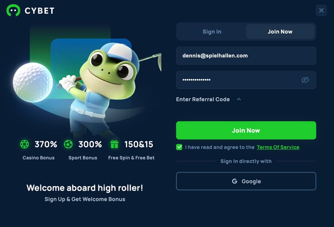Click the 370% bonus text
The width and height of the screenshot is (334, 227).
(46, 144)
